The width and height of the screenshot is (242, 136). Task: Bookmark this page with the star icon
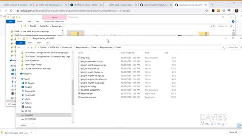click(206, 11)
